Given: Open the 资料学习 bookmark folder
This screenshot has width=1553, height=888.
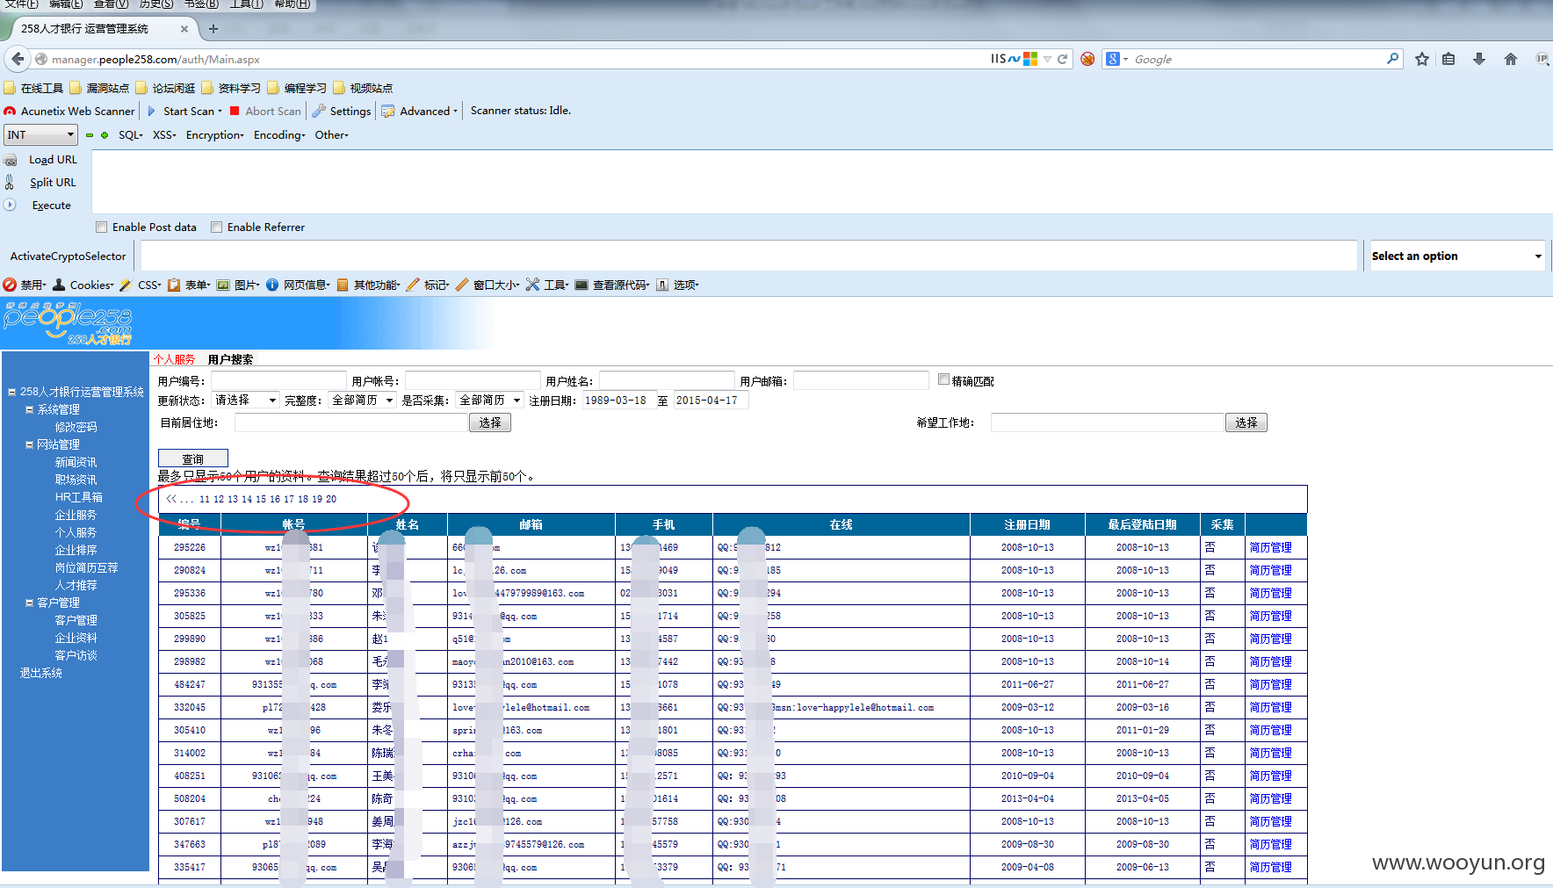Looking at the screenshot, I should pyautogui.click(x=231, y=88).
